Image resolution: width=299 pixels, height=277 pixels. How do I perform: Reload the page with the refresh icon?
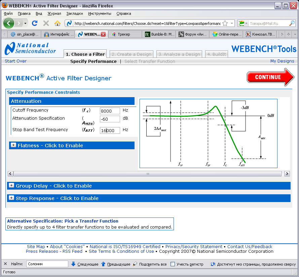[x=35, y=23]
